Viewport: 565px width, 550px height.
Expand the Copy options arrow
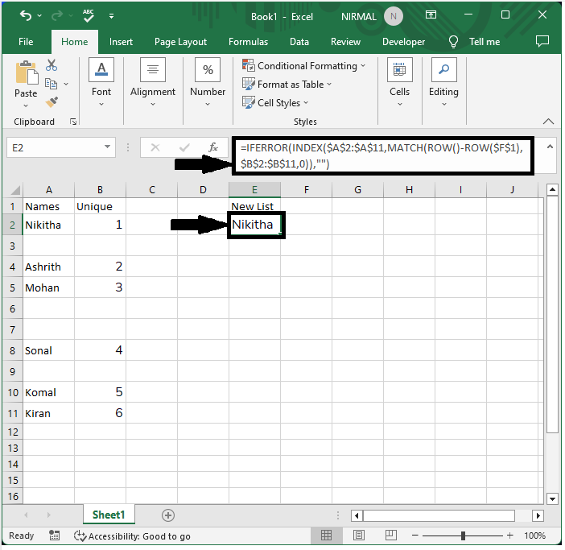click(x=66, y=84)
